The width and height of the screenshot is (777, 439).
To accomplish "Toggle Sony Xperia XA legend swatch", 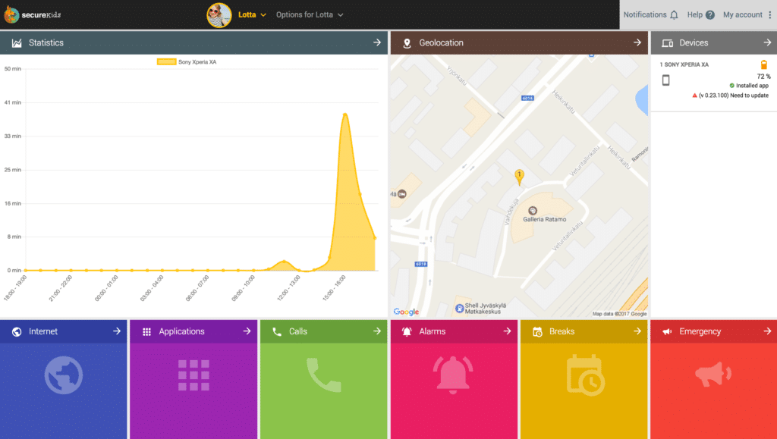I will (x=166, y=62).
